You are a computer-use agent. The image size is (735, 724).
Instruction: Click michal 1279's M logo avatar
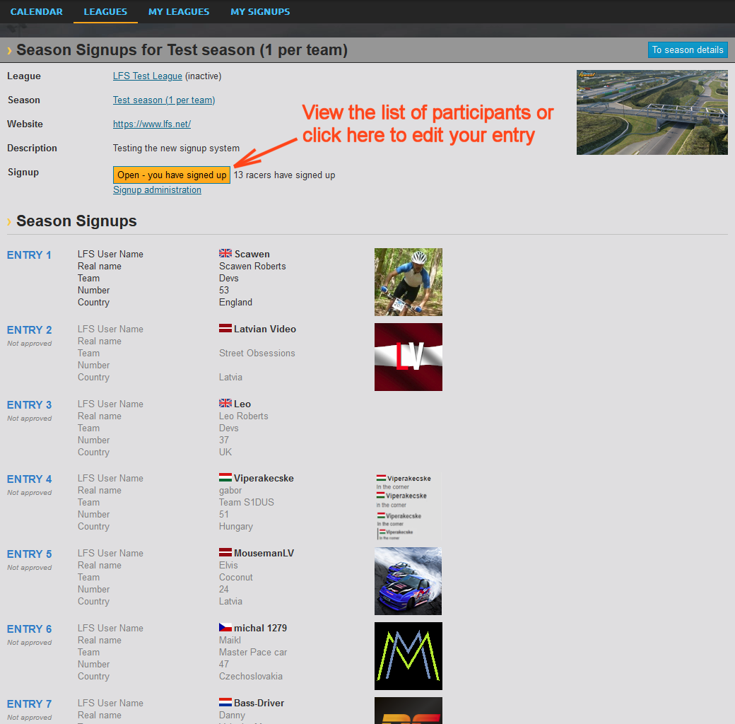pyautogui.click(x=408, y=656)
